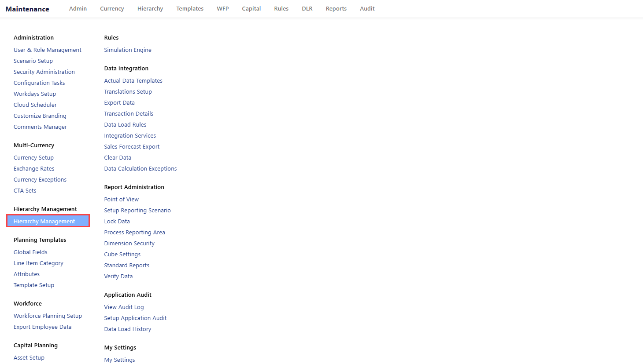
Task: Open the Reports top menu
Action: coord(336,8)
